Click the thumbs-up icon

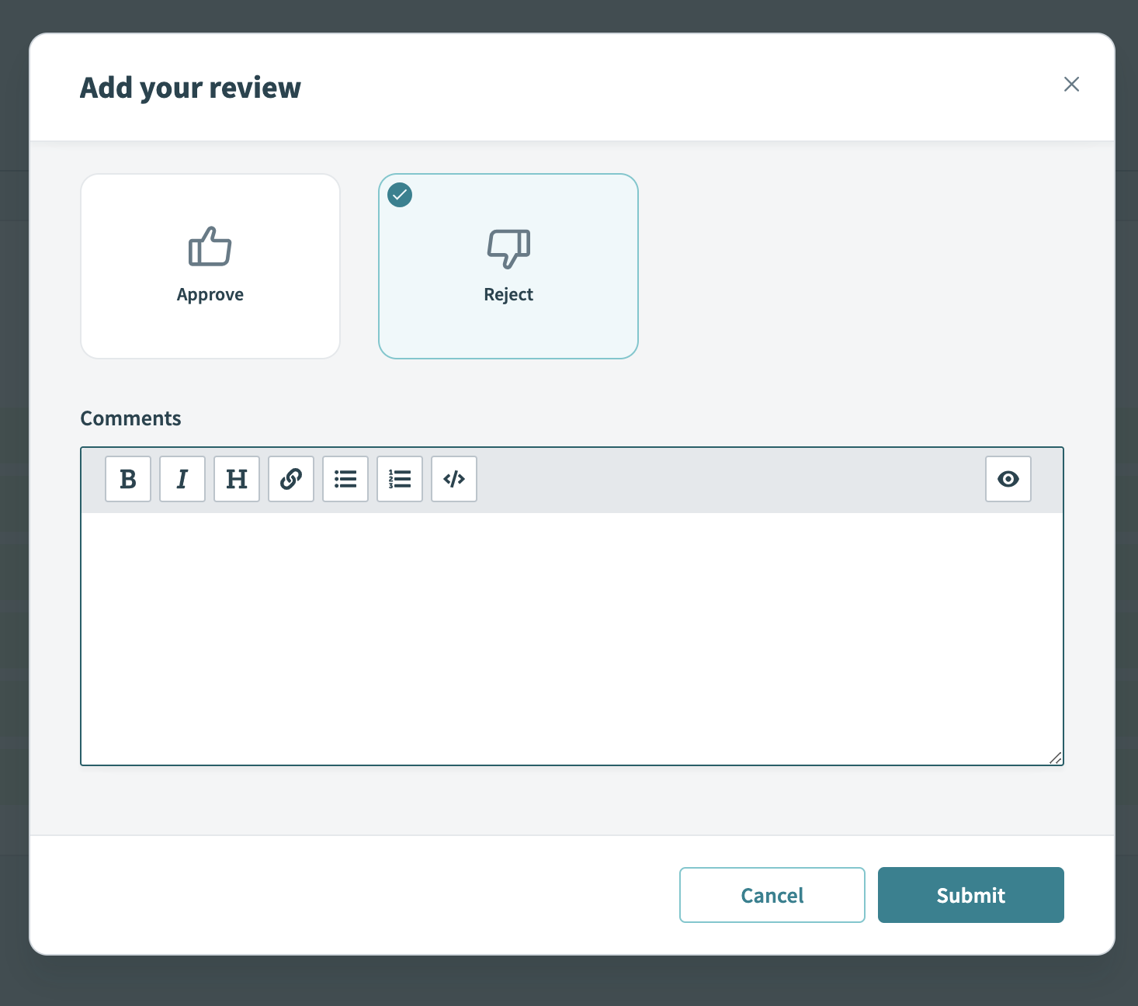210,247
